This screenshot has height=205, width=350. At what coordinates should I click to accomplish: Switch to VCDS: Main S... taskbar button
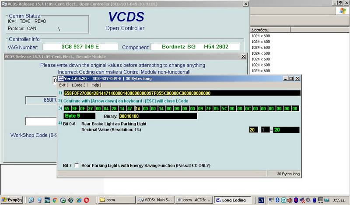tap(156, 200)
